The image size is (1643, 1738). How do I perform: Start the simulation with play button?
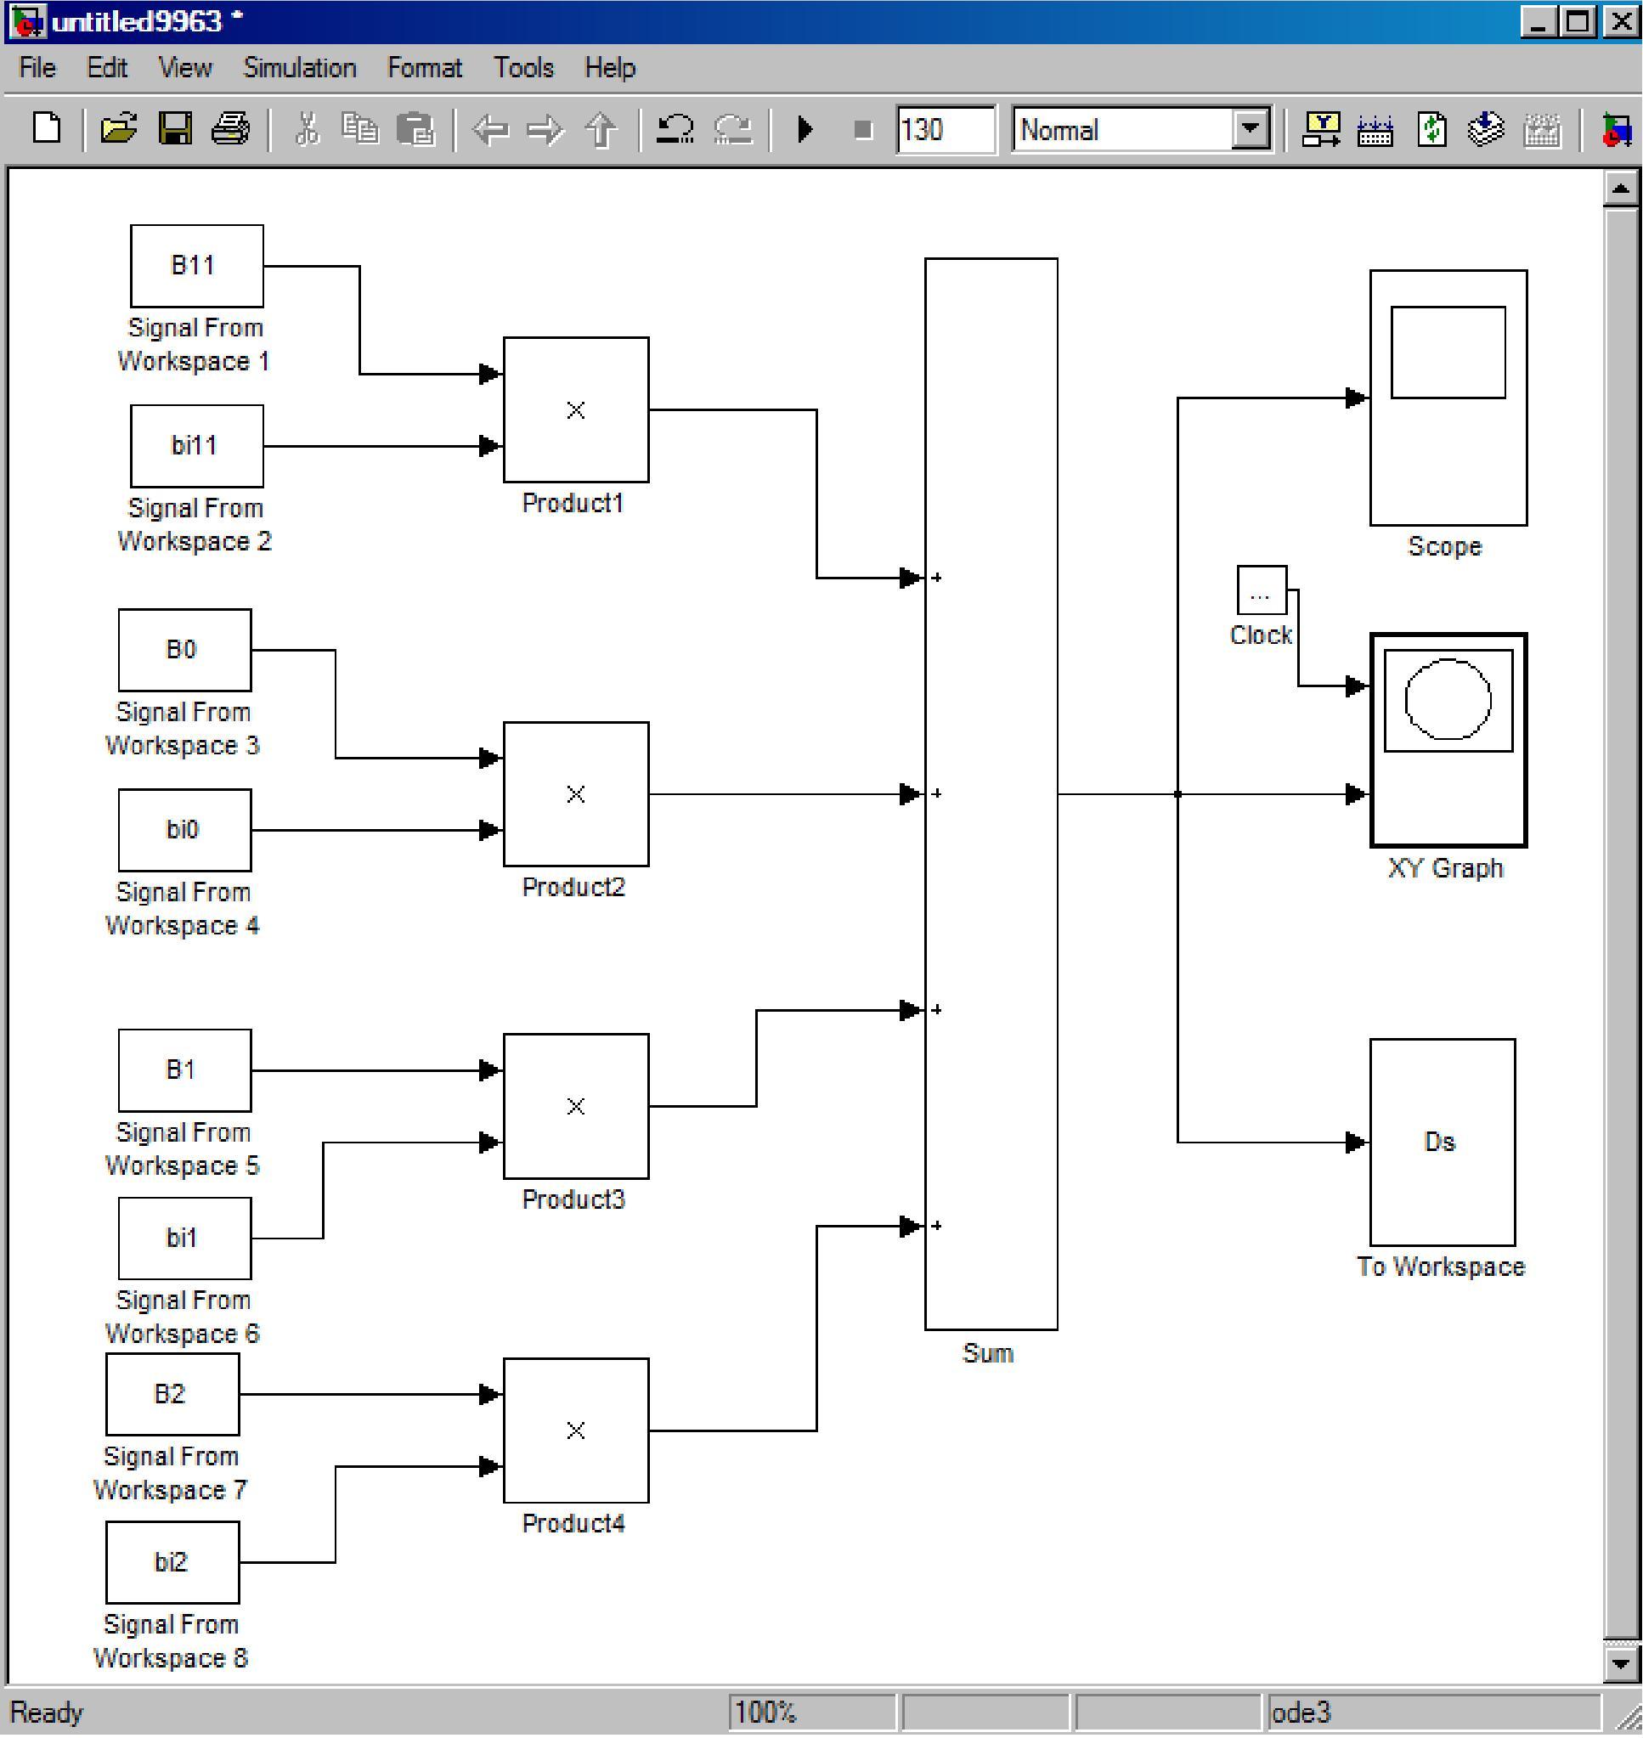click(x=805, y=130)
